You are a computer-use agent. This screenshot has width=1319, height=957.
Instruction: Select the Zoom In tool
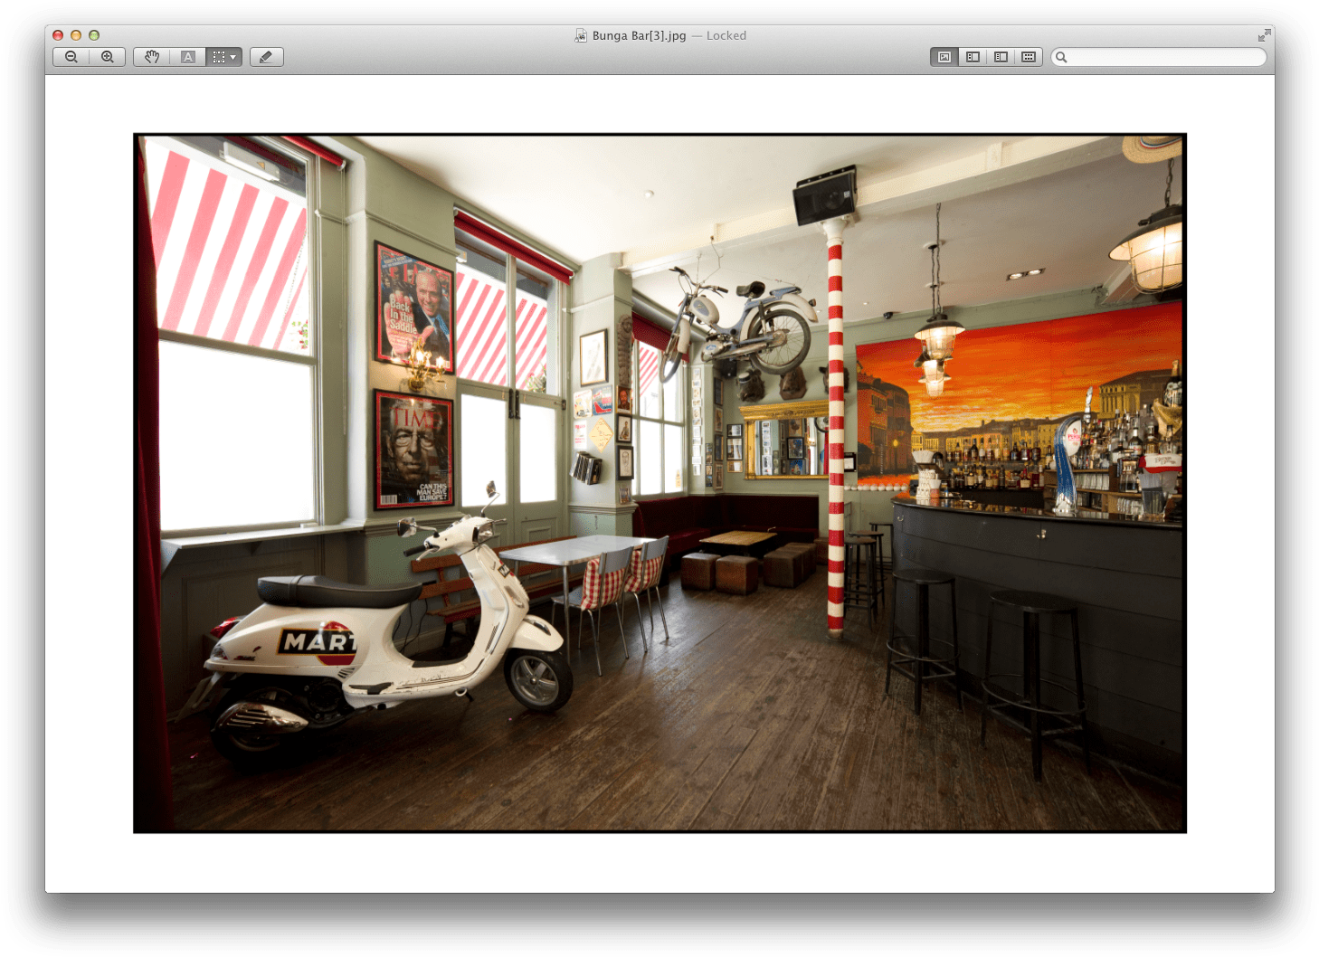[108, 56]
